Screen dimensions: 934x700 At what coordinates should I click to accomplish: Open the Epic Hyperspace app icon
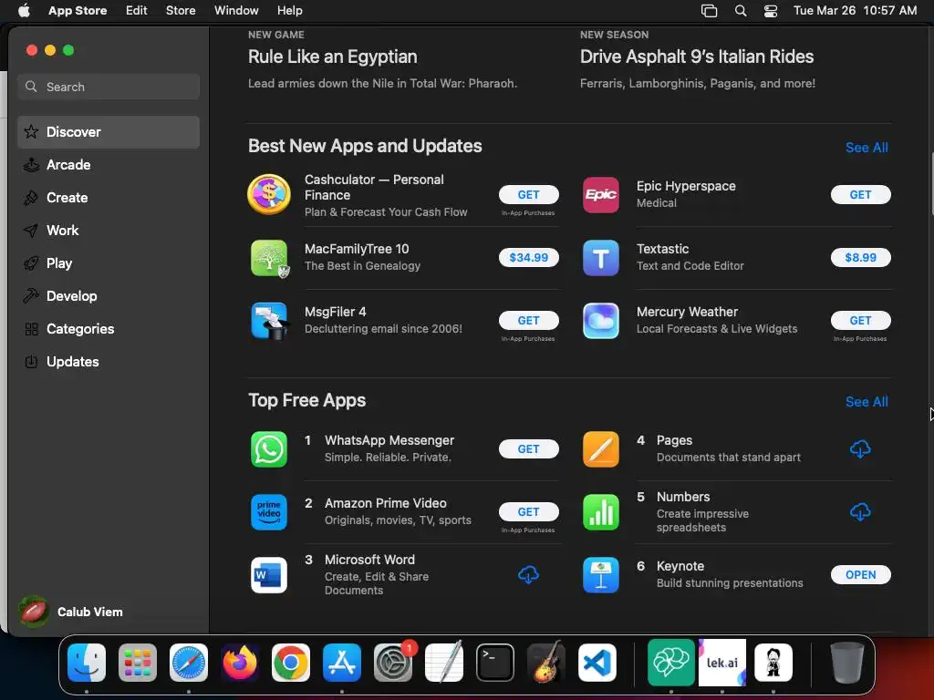pyautogui.click(x=600, y=195)
